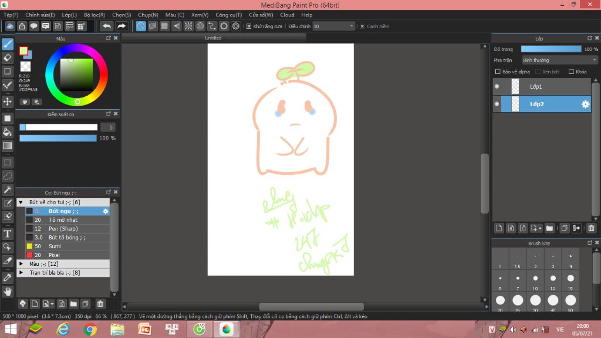Select Pen (Sharp) brush
This screenshot has height=338, width=601.
(67, 229)
